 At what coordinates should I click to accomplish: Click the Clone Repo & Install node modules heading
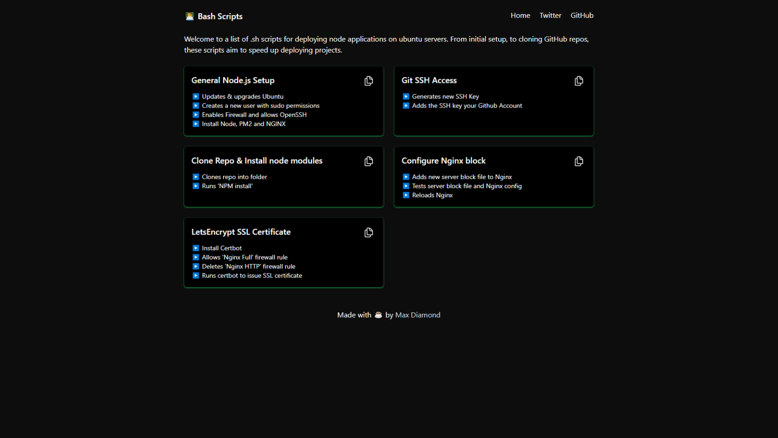pos(257,161)
